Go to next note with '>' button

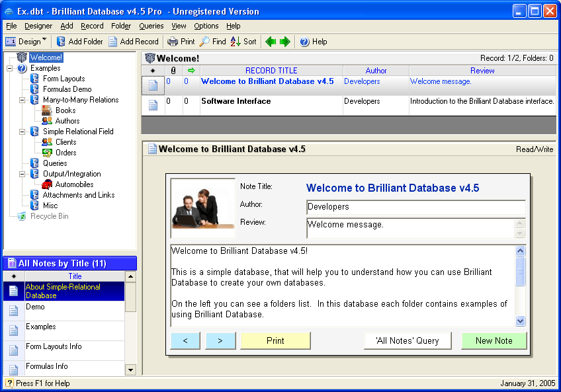tap(220, 341)
